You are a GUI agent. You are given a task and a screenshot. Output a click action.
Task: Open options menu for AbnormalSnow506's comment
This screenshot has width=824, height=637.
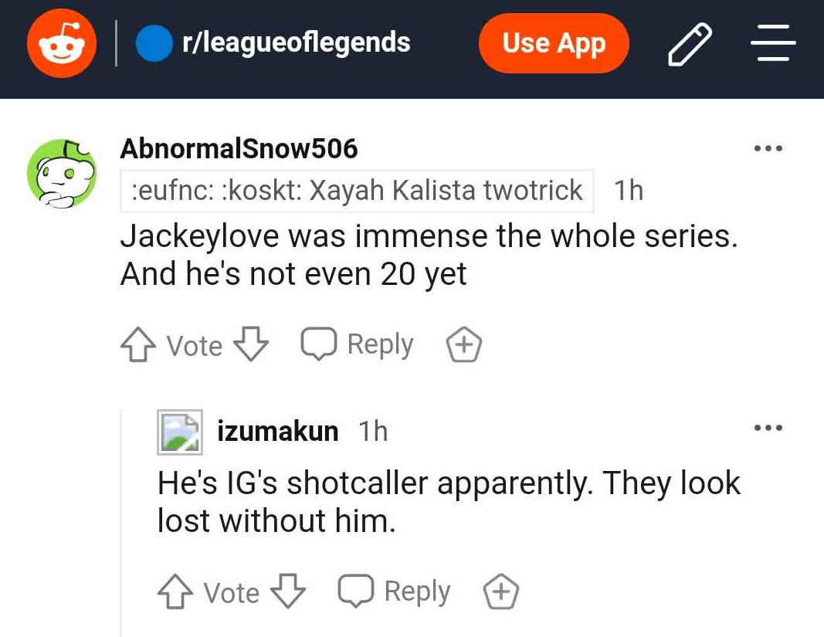pos(768,148)
